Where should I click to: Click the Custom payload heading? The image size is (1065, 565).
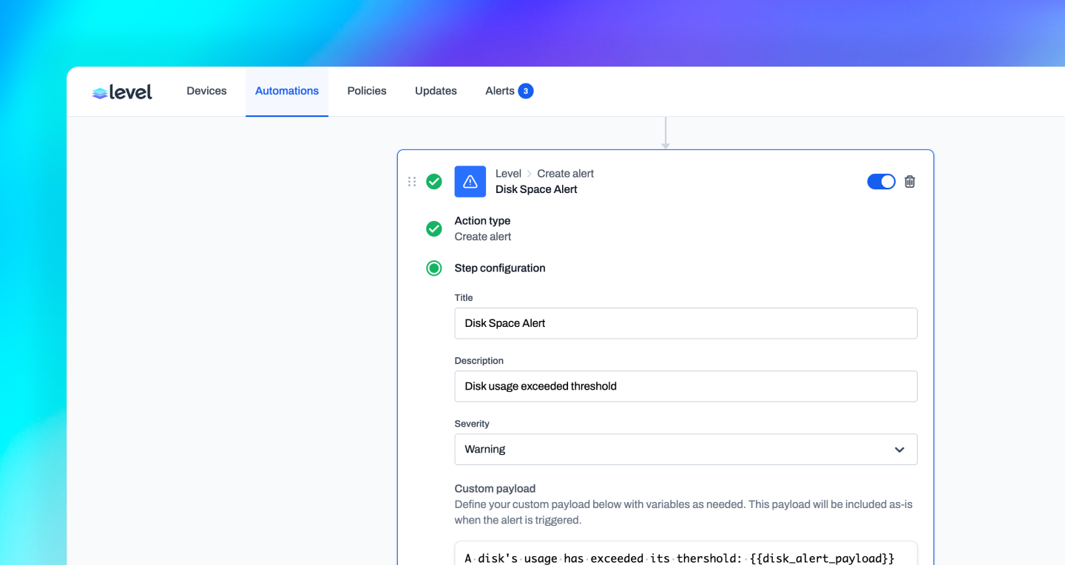(x=495, y=488)
